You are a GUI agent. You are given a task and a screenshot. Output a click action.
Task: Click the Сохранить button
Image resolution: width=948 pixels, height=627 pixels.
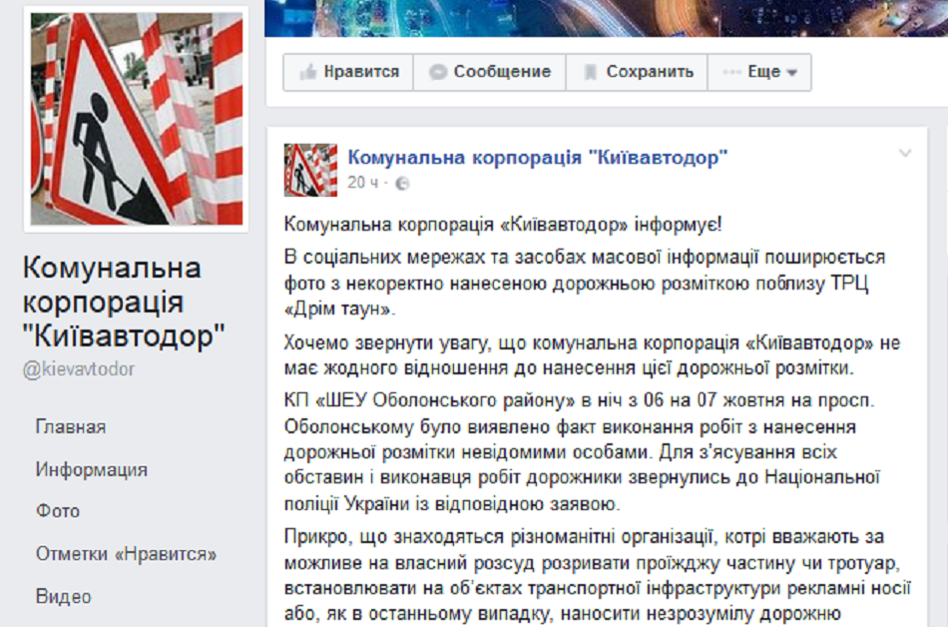pos(637,73)
